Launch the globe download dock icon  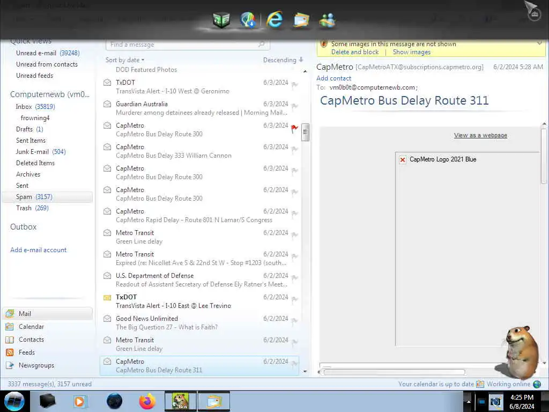coord(248,20)
